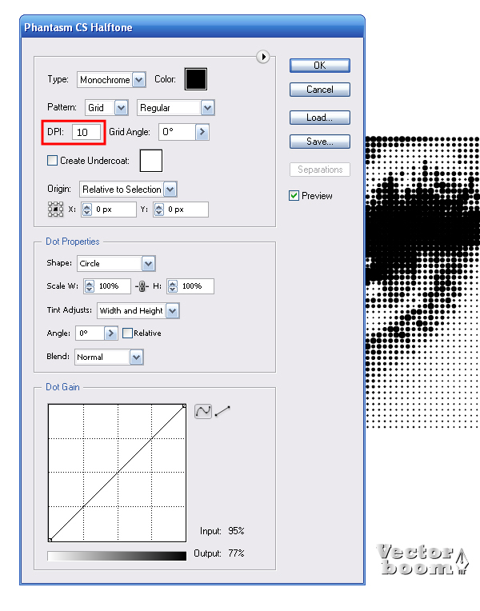Open the Tint Adjusts dropdown
Image resolution: width=480 pixels, height=611 pixels.
pos(138,311)
